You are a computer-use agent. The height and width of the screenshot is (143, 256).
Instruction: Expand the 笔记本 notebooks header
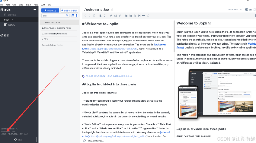(6, 10)
